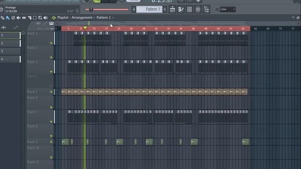Click the last green clip on Track 9
Image resolution: width=301 pixels, height=169 pixels.
pos(246,142)
